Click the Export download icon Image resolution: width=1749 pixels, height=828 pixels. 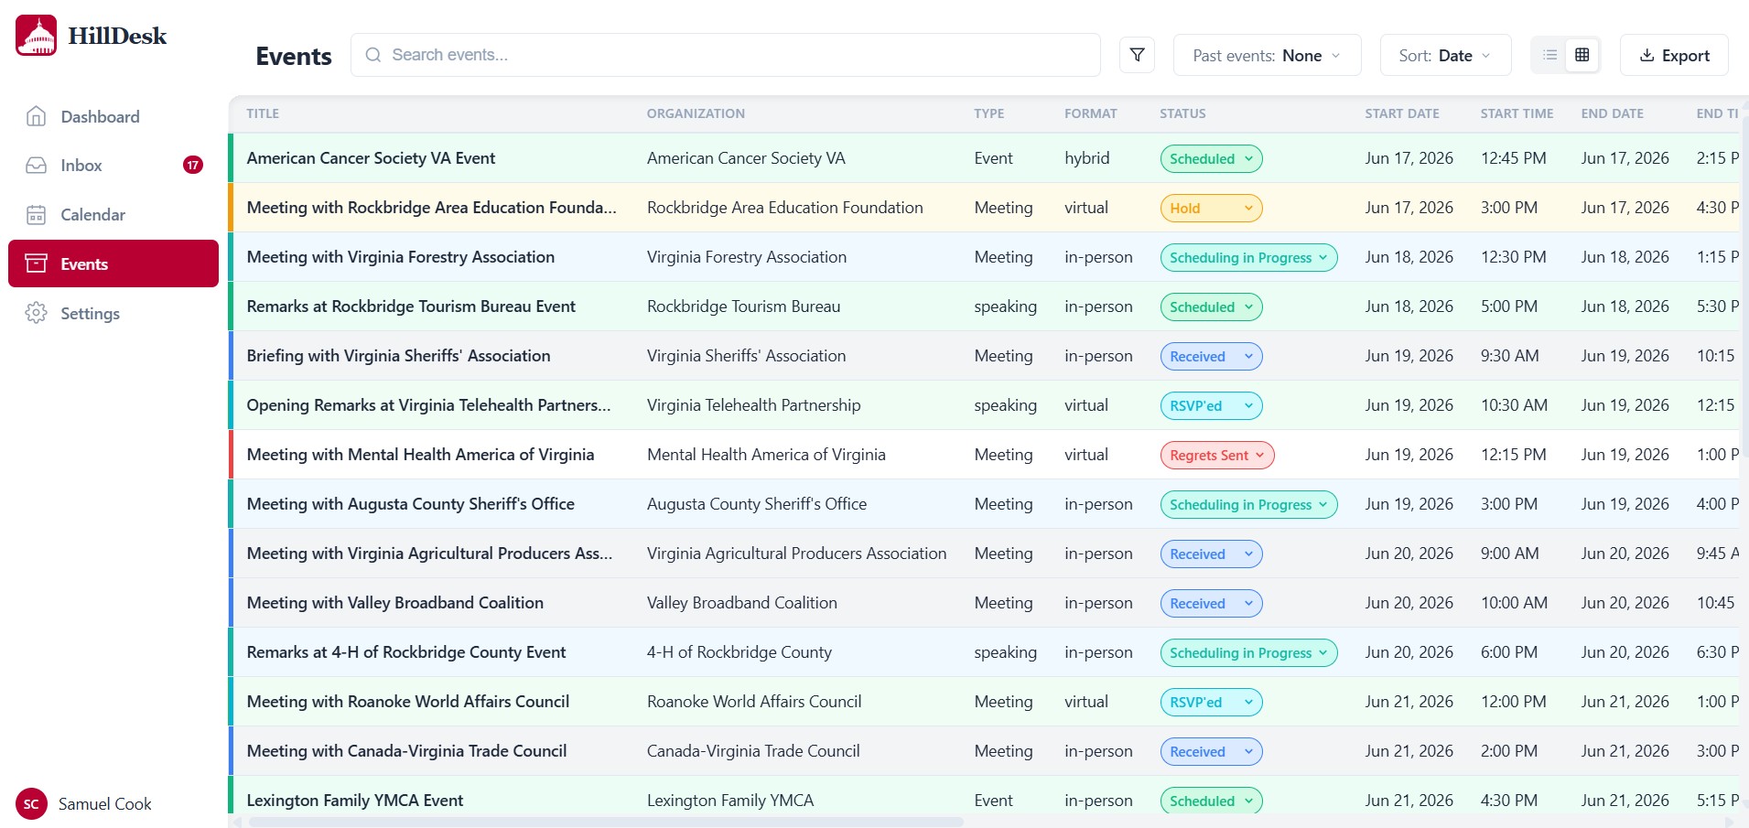tap(1646, 55)
